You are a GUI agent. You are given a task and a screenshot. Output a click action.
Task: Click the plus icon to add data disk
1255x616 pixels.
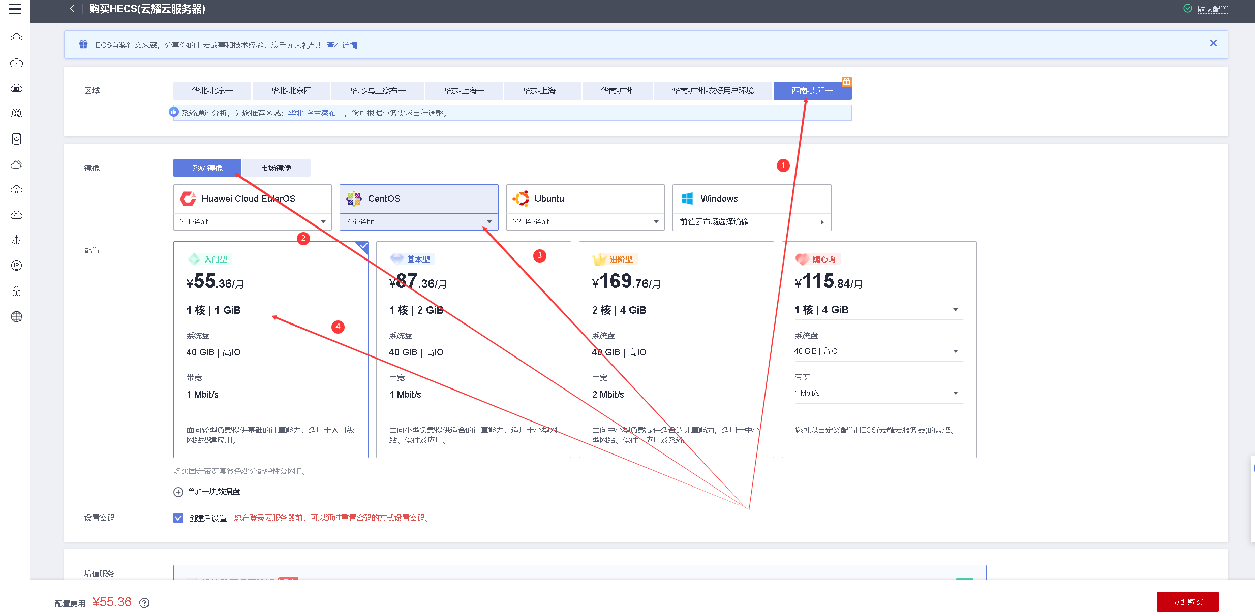point(178,492)
